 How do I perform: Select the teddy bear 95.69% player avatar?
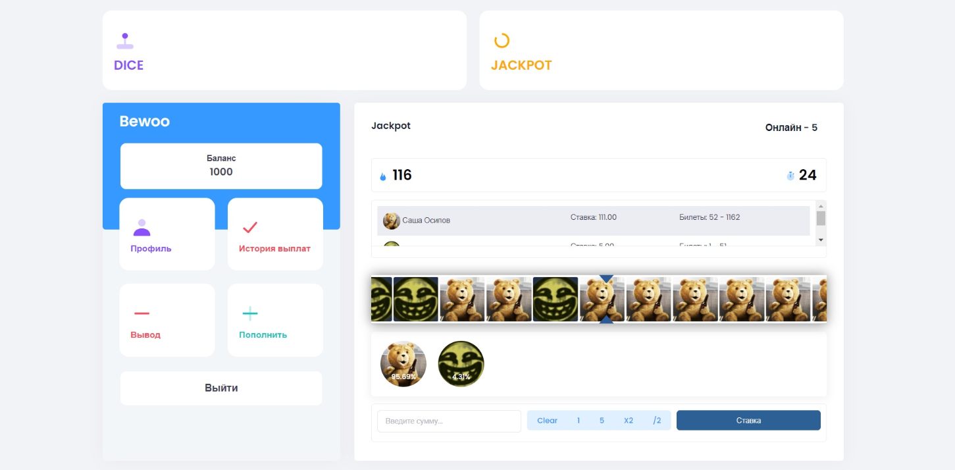coord(403,363)
